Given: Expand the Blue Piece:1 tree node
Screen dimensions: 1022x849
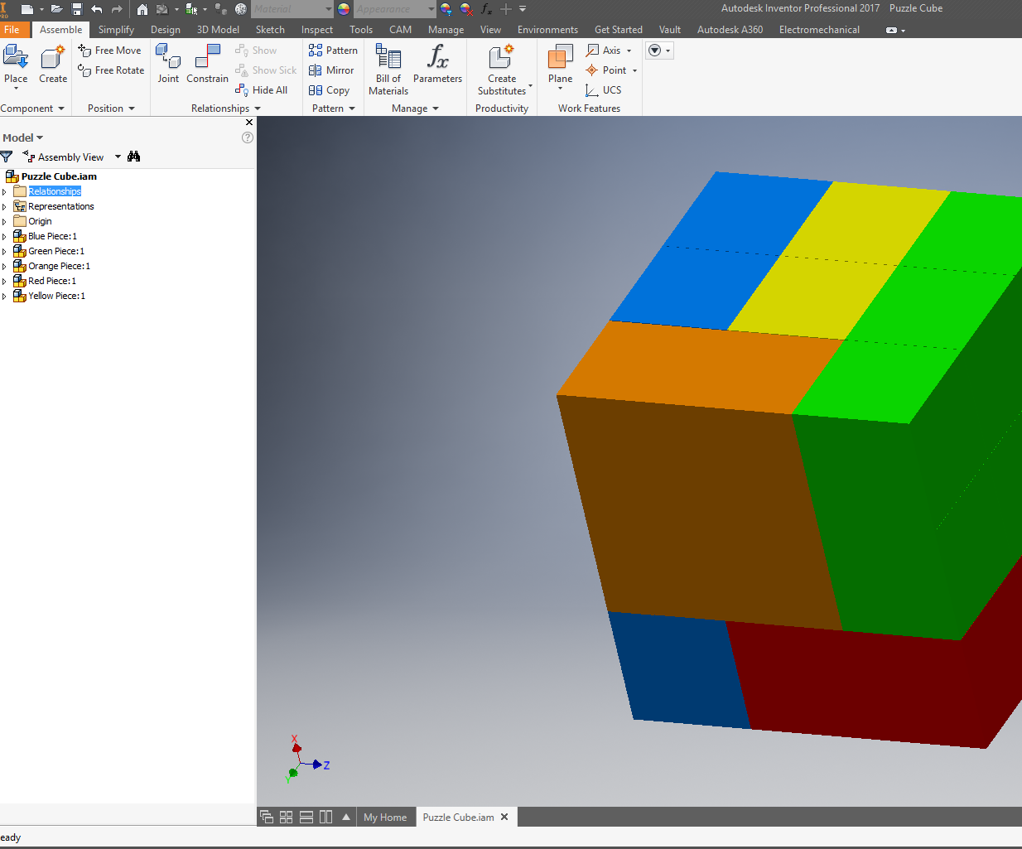Looking at the screenshot, I should [4, 236].
